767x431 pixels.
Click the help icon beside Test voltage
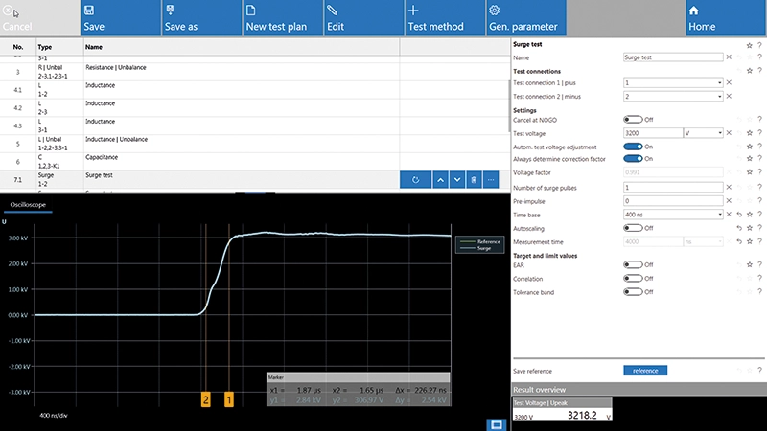click(759, 132)
